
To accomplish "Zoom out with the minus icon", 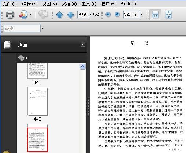I will coord(108,14).
